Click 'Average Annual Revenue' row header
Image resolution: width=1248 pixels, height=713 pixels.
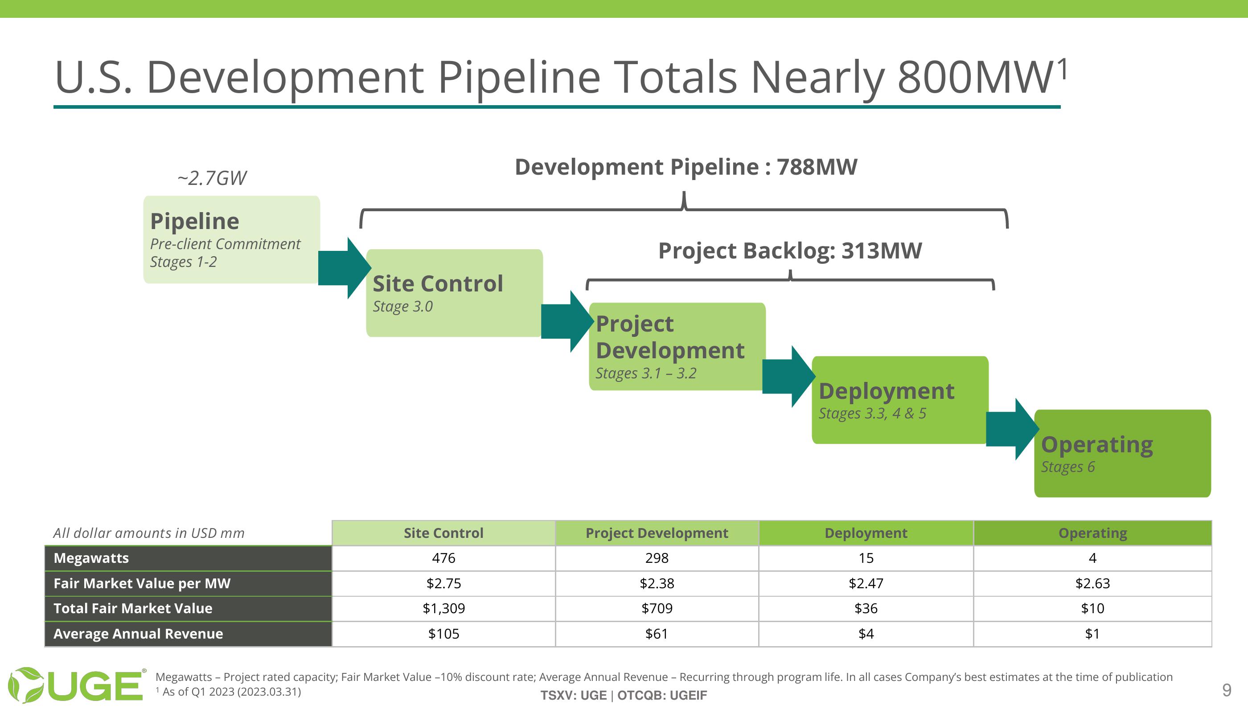coord(189,634)
